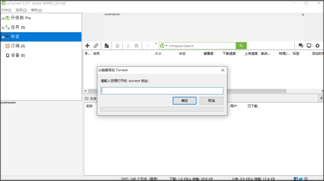Open the 文件(F) menu

click(6, 10)
